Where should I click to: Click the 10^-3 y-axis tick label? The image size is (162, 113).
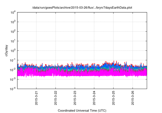tap(13, 79)
